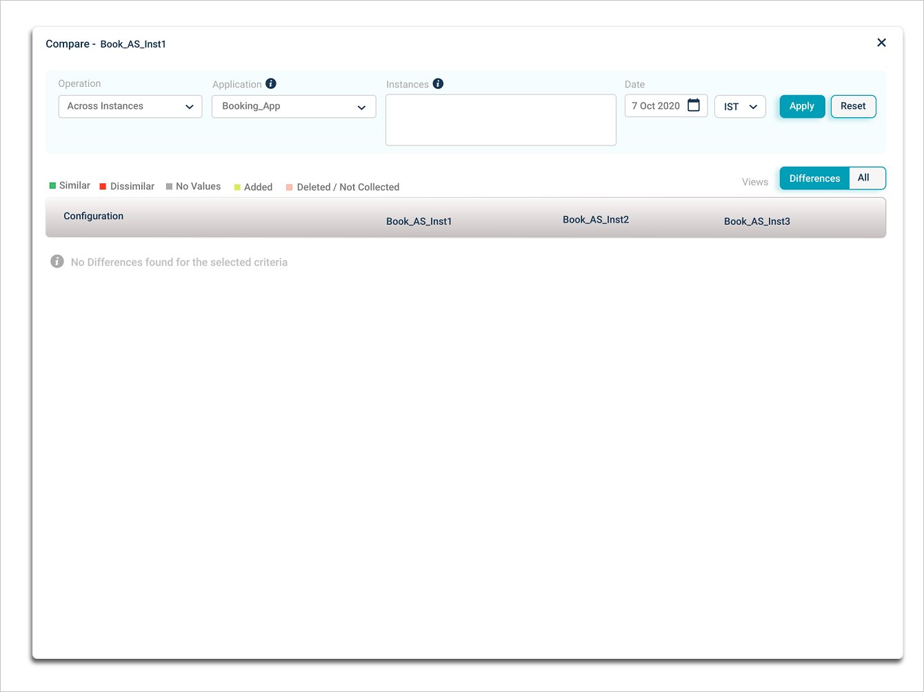Viewport: 924px width, 692px height.
Task: Click the gray No Values legend swatch
Action: 169,186
